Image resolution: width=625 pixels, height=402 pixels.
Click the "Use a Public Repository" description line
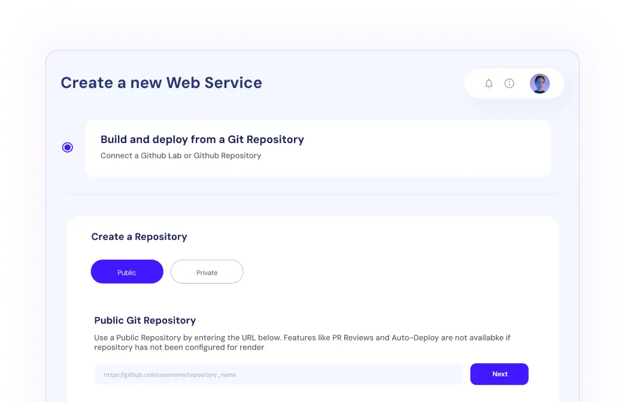pyautogui.click(x=302, y=338)
